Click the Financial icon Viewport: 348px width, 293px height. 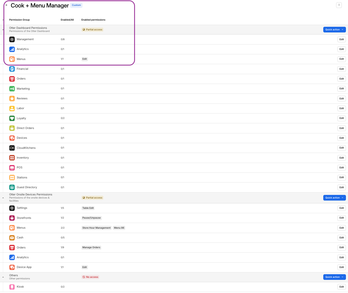click(12, 69)
